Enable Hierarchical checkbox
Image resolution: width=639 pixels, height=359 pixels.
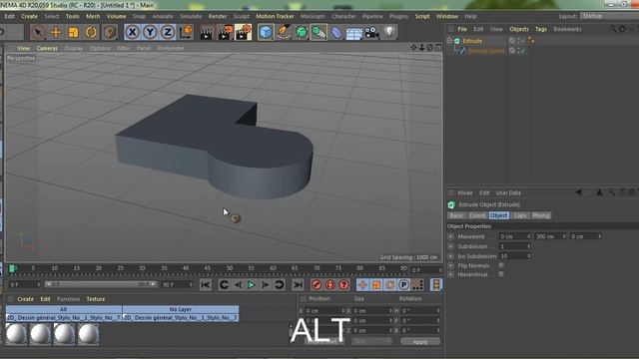(501, 274)
